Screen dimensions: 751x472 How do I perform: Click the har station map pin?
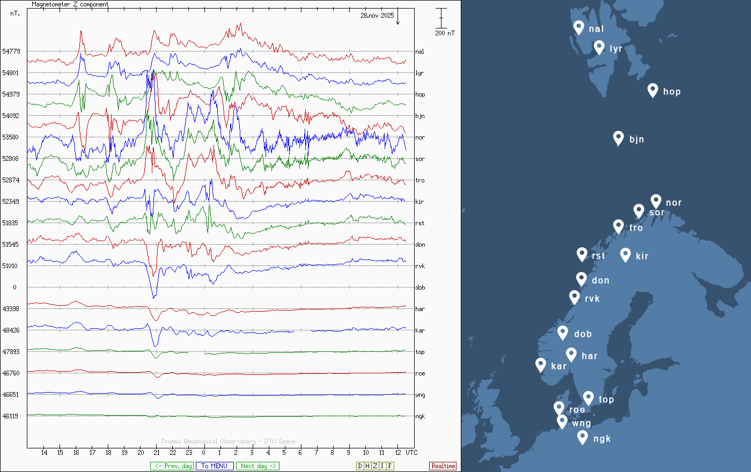coord(571,355)
